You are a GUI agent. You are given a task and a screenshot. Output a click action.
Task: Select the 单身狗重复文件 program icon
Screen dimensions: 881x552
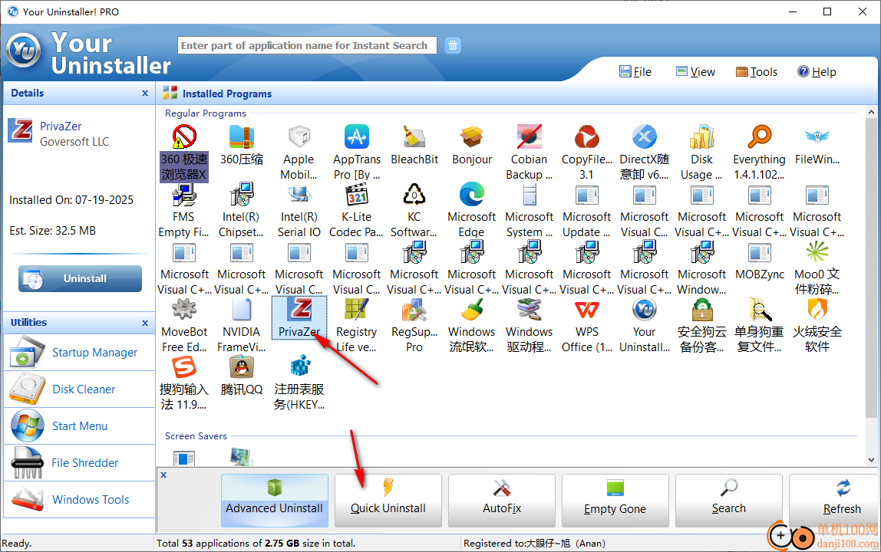click(x=760, y=310)
